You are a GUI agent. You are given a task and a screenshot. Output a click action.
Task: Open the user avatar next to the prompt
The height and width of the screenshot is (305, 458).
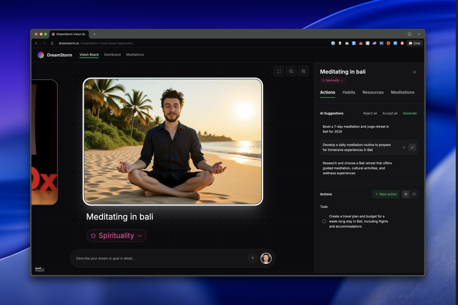tap(266, 259)
